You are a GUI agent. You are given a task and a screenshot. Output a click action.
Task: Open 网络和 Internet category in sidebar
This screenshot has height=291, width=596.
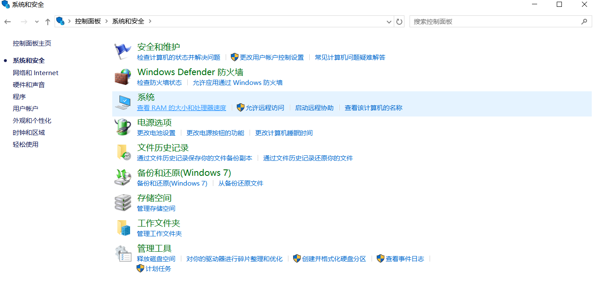coord(35,73)
